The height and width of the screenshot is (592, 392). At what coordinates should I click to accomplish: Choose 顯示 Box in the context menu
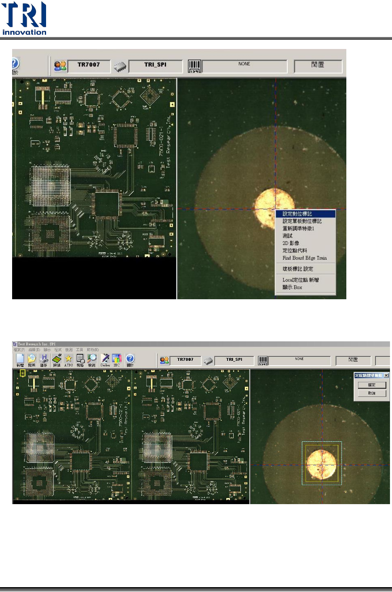tap(306, 287)
